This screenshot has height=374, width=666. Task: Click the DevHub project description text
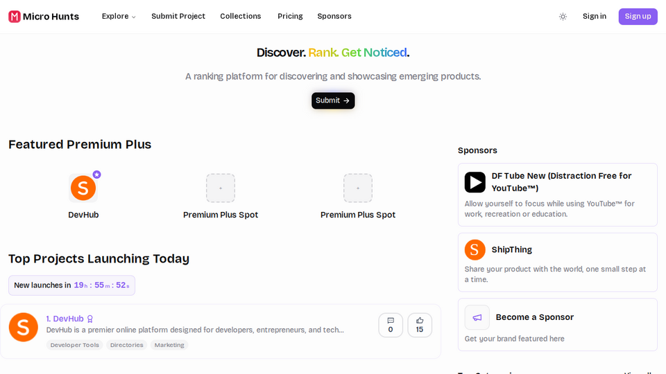pos(195,330)
